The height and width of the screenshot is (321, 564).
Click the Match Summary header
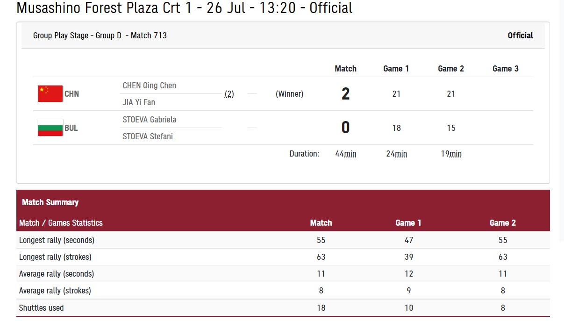(50, 202)
